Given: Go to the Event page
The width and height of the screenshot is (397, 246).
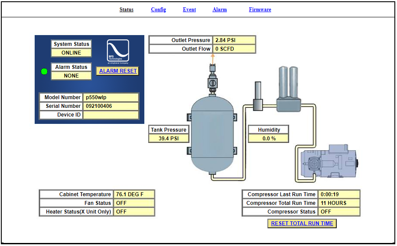Looking at the screenshot, I should click(189, 10).
